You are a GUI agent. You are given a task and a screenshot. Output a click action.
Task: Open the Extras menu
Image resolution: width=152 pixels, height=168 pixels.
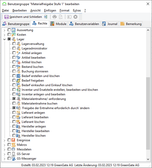77,10
